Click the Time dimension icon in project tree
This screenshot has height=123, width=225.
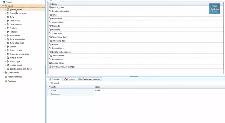(8, 17)
